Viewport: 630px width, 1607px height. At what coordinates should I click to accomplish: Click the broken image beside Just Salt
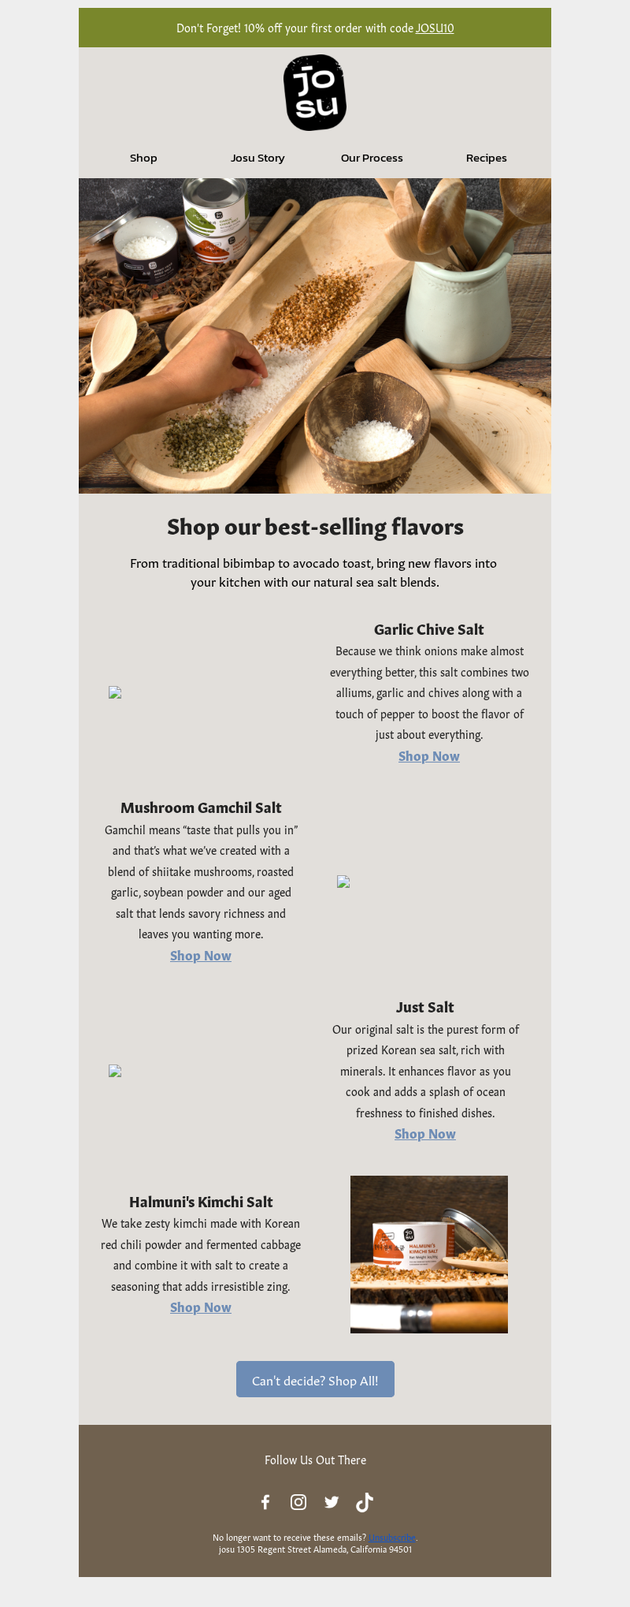(x=115, y=1071)
